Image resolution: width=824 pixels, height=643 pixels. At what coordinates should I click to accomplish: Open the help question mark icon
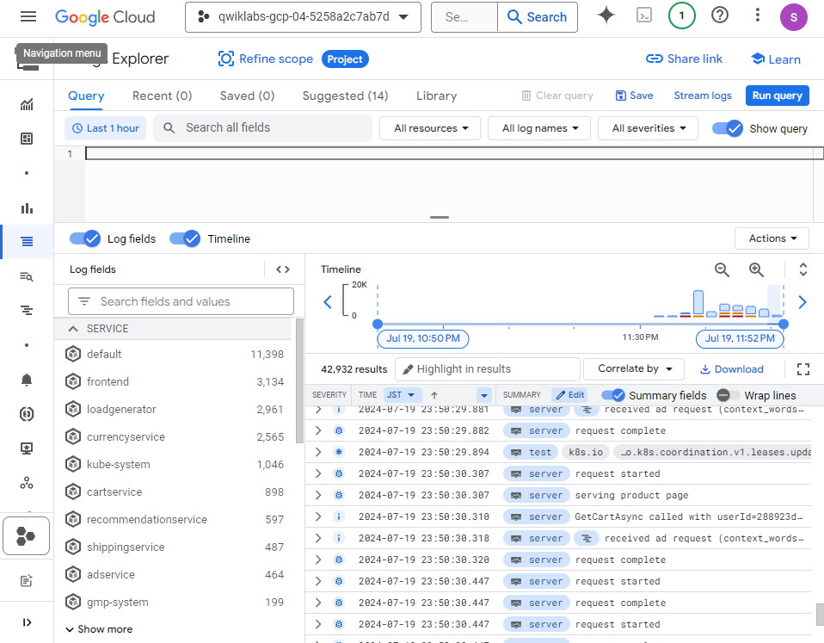[x=719, y=15]
